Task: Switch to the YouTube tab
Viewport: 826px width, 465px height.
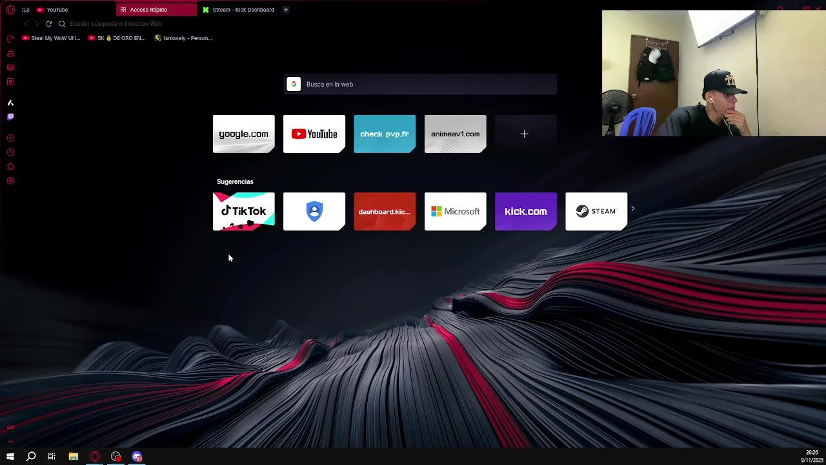Action: coord(74,10)
